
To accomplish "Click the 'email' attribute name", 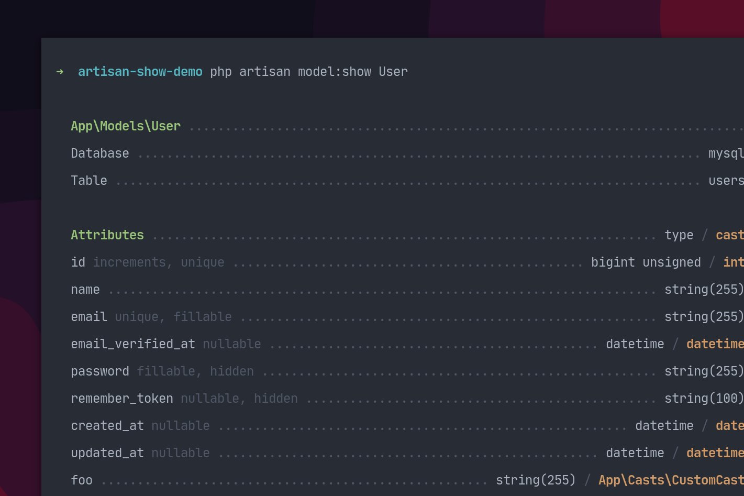I will [x=89, y=317].
